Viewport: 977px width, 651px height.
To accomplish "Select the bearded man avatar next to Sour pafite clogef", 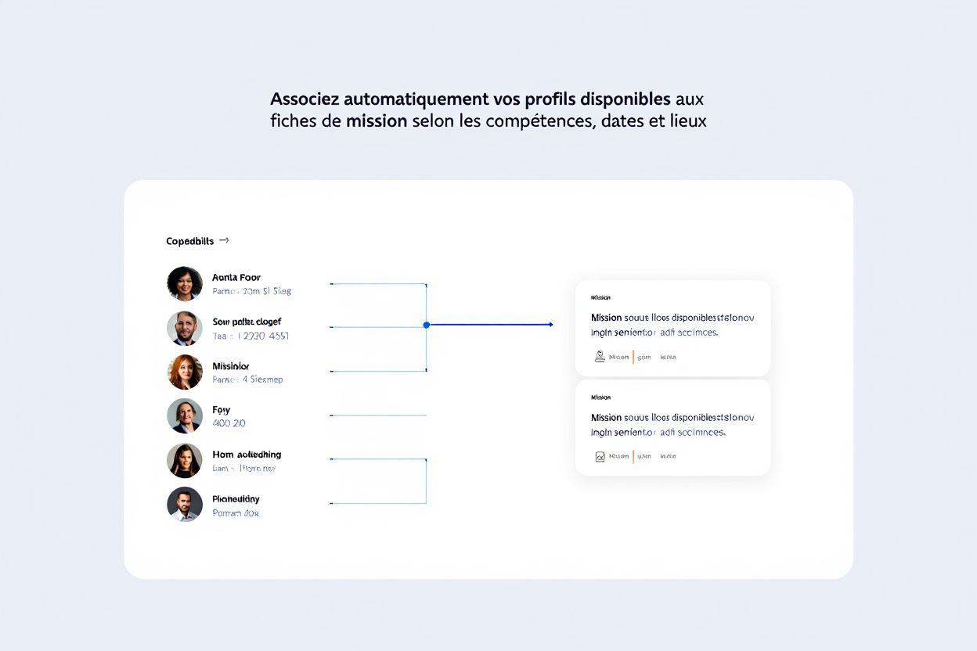I will pos(185,328).
